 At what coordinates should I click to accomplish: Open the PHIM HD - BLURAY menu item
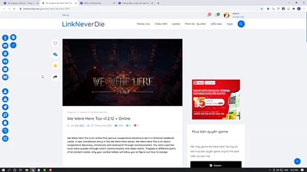(195, 24)
